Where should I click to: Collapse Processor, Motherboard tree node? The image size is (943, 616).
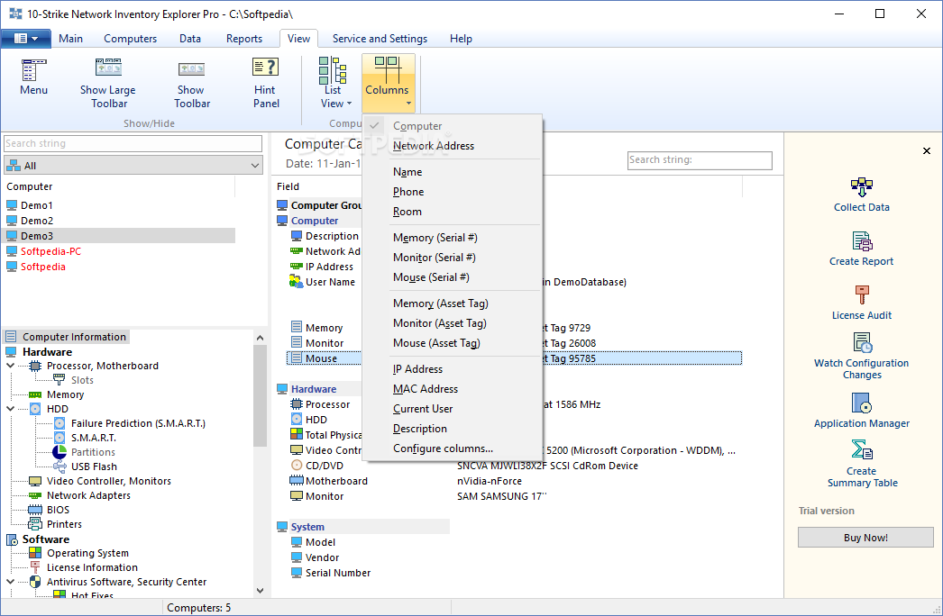[11, 366]
